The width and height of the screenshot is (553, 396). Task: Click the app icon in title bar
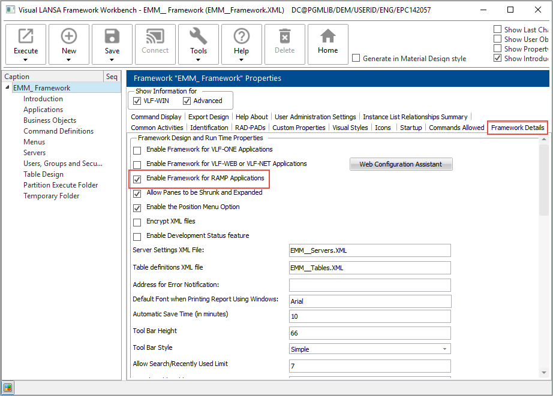tap(10, 10)
